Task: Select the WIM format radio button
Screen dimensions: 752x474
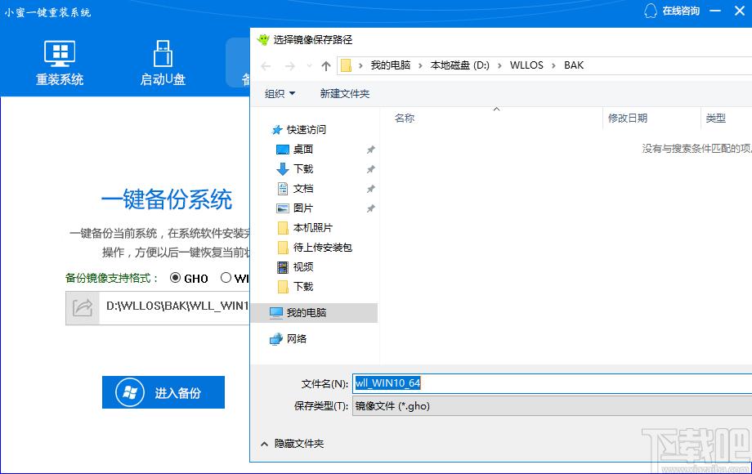Action: pos(226,278)
